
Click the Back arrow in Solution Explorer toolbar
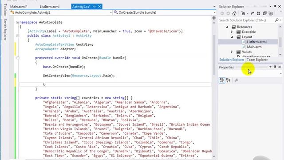click(222, 13)
